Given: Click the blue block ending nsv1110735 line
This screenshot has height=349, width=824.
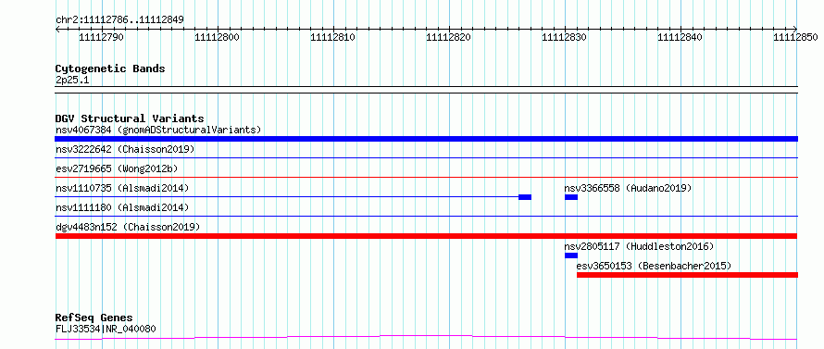Looking at the screenshot, I should click(x=525, y=197).
